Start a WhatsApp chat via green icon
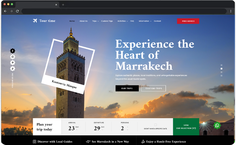236x145 pixels. click(x=217, y=125)
